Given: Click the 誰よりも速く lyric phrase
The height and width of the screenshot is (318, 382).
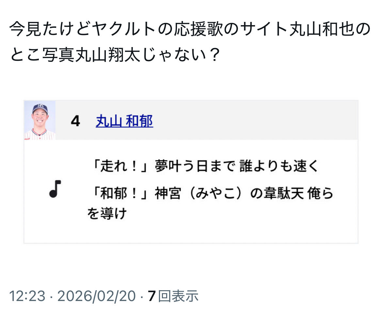Looking at the screenshot, I should point(279,167).
